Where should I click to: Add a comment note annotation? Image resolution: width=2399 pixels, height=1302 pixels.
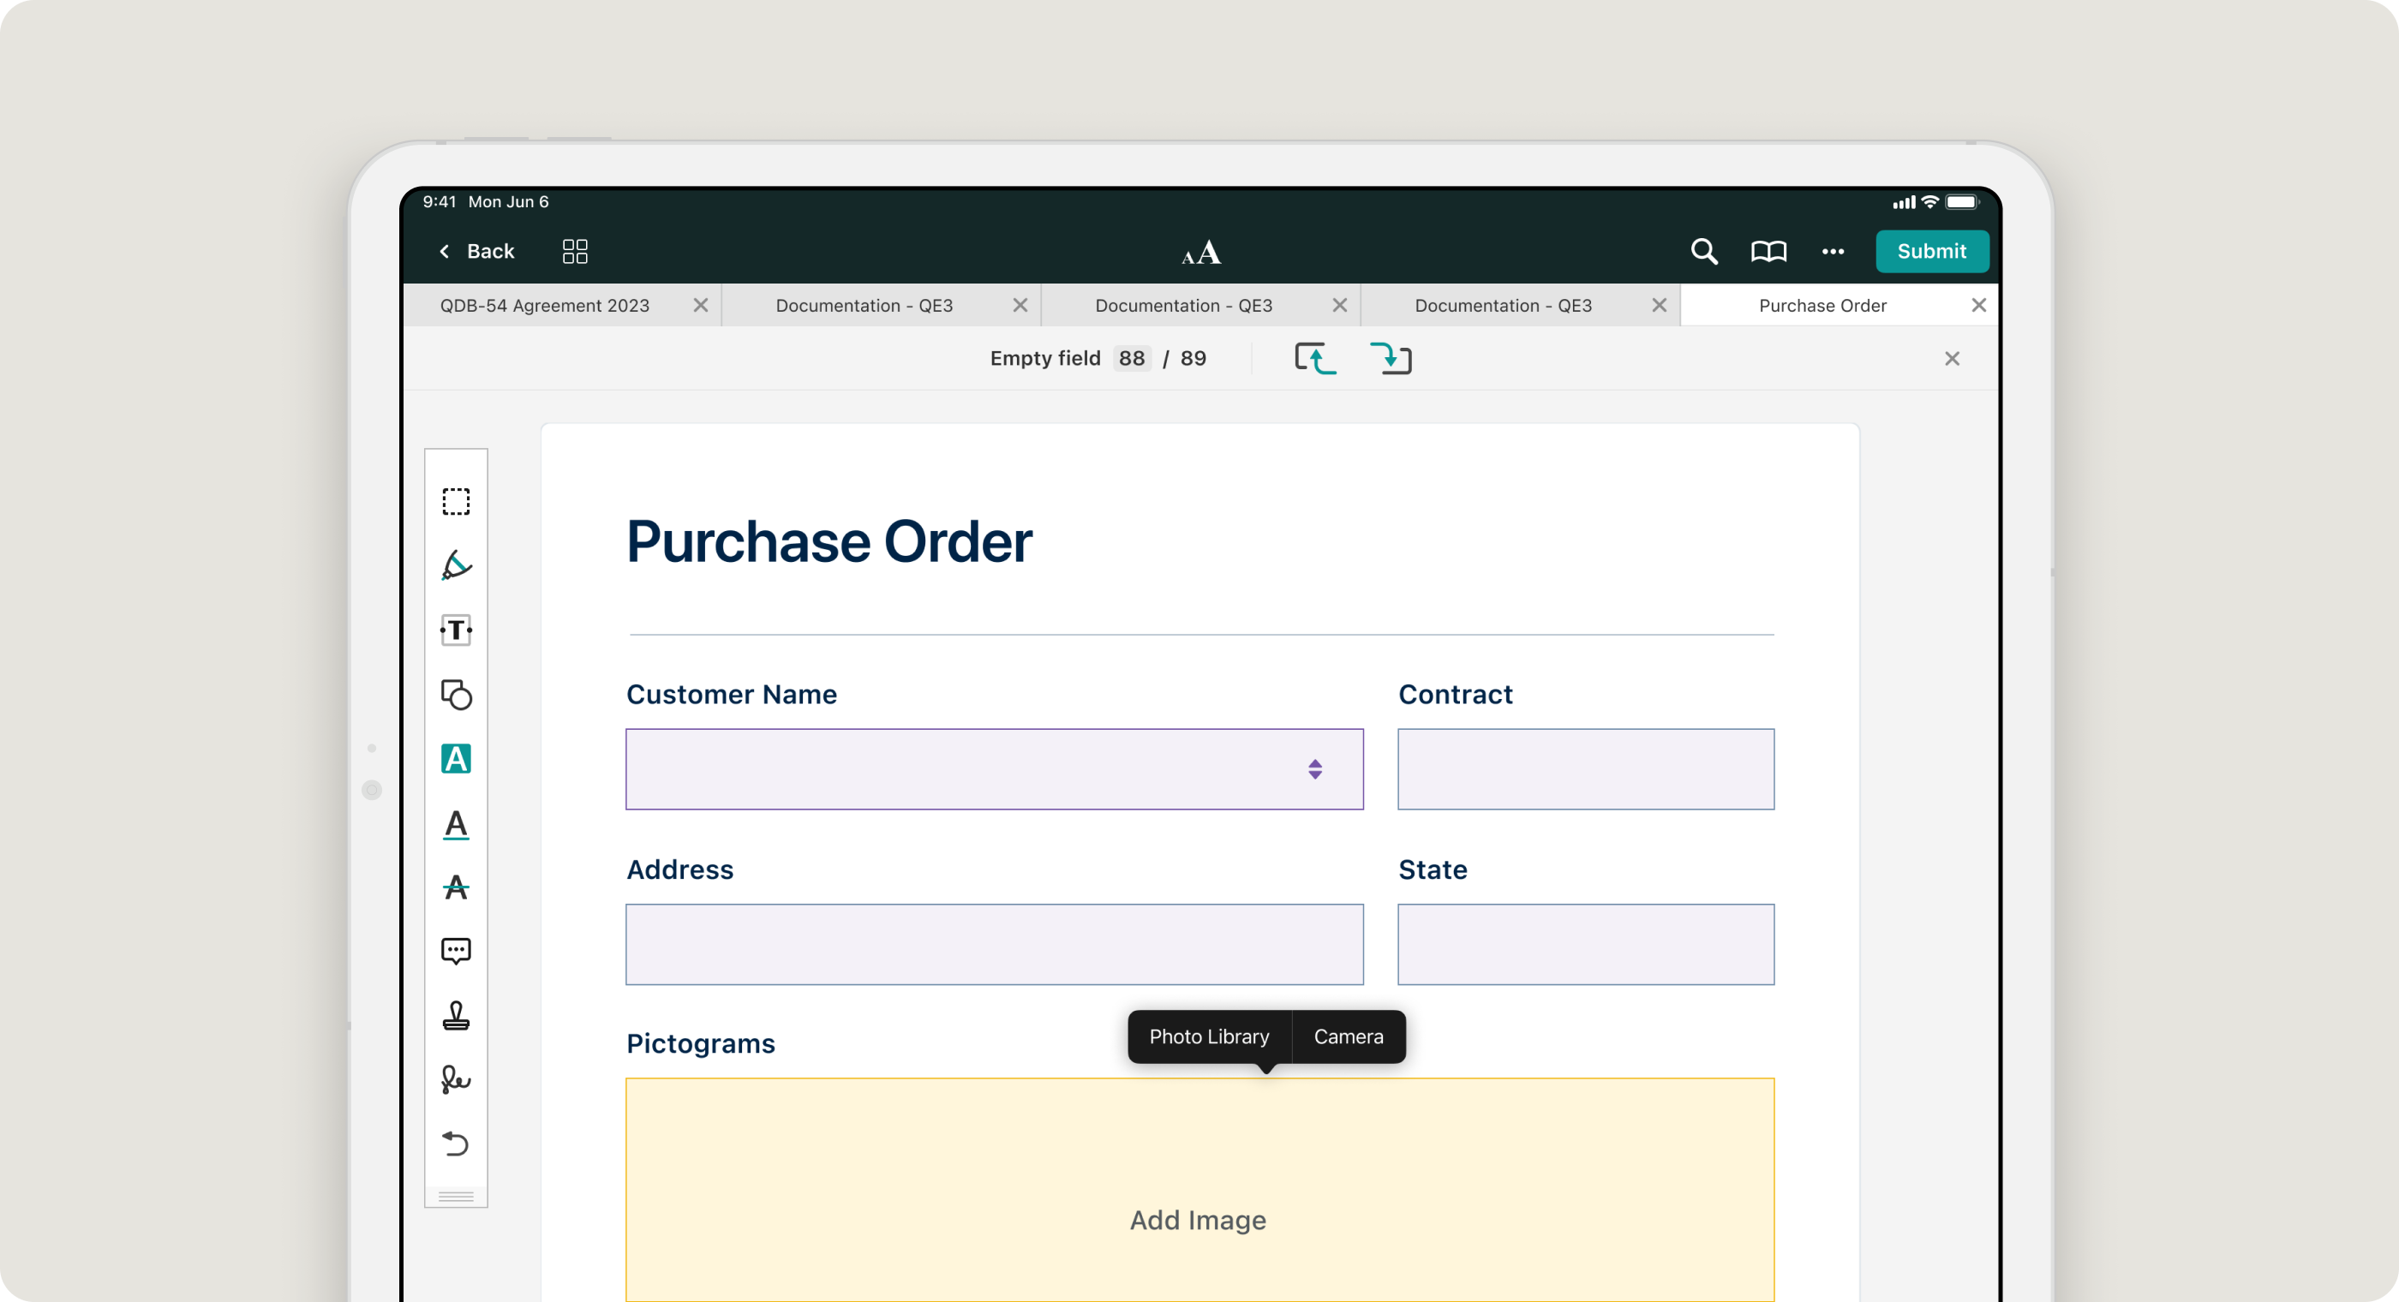pyautogui.click(x=456, y=951)
